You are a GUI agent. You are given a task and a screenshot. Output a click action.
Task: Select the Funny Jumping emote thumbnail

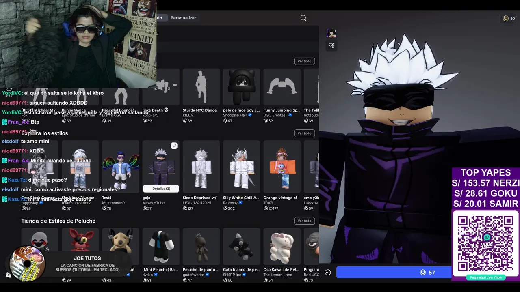coord(282,87)
